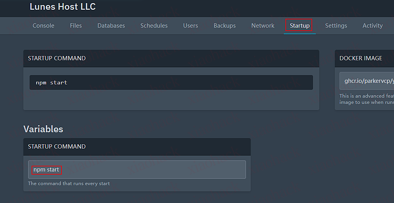Expand the Docker image dropdown

pos(367,81)
